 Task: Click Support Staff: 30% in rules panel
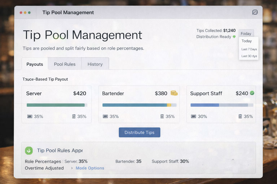pyautogui.click(x=170, y=161)
